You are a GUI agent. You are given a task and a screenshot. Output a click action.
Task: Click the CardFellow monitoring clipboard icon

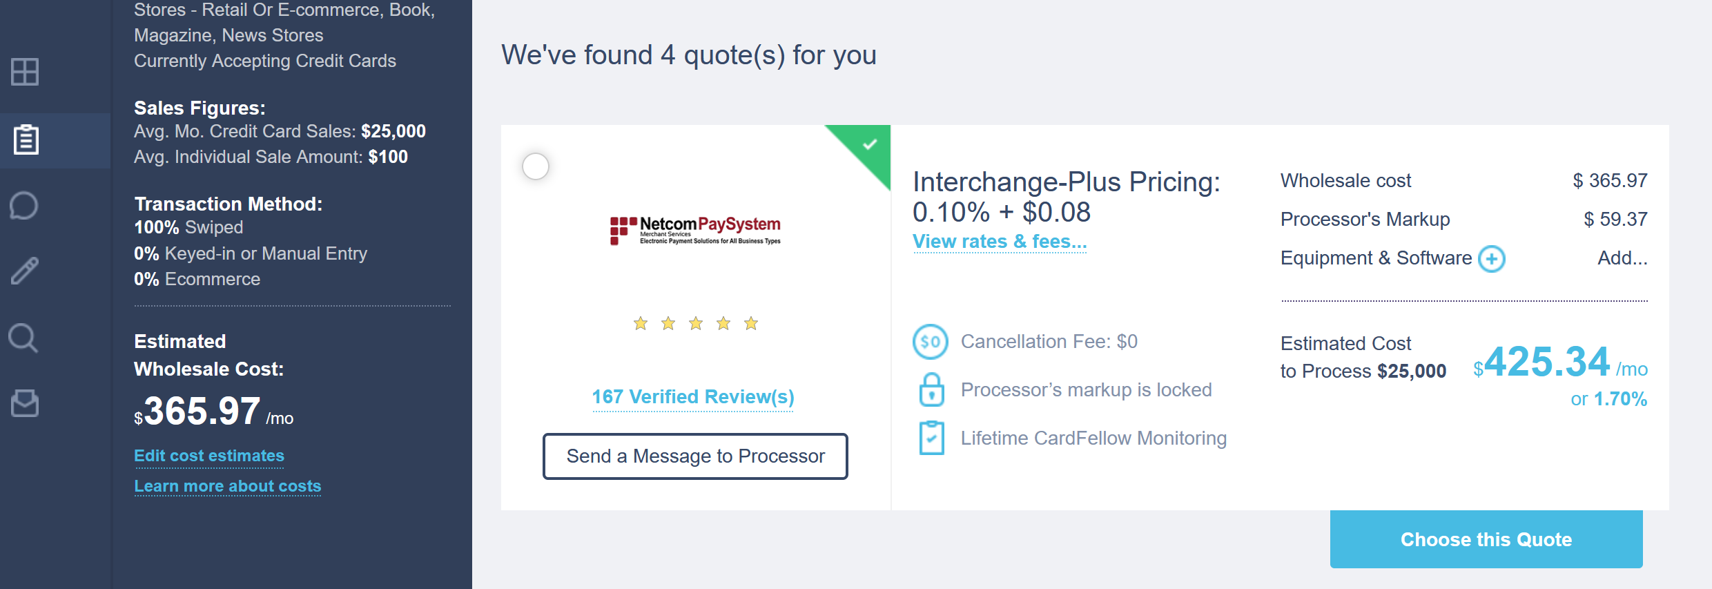(x=931, y=438)
